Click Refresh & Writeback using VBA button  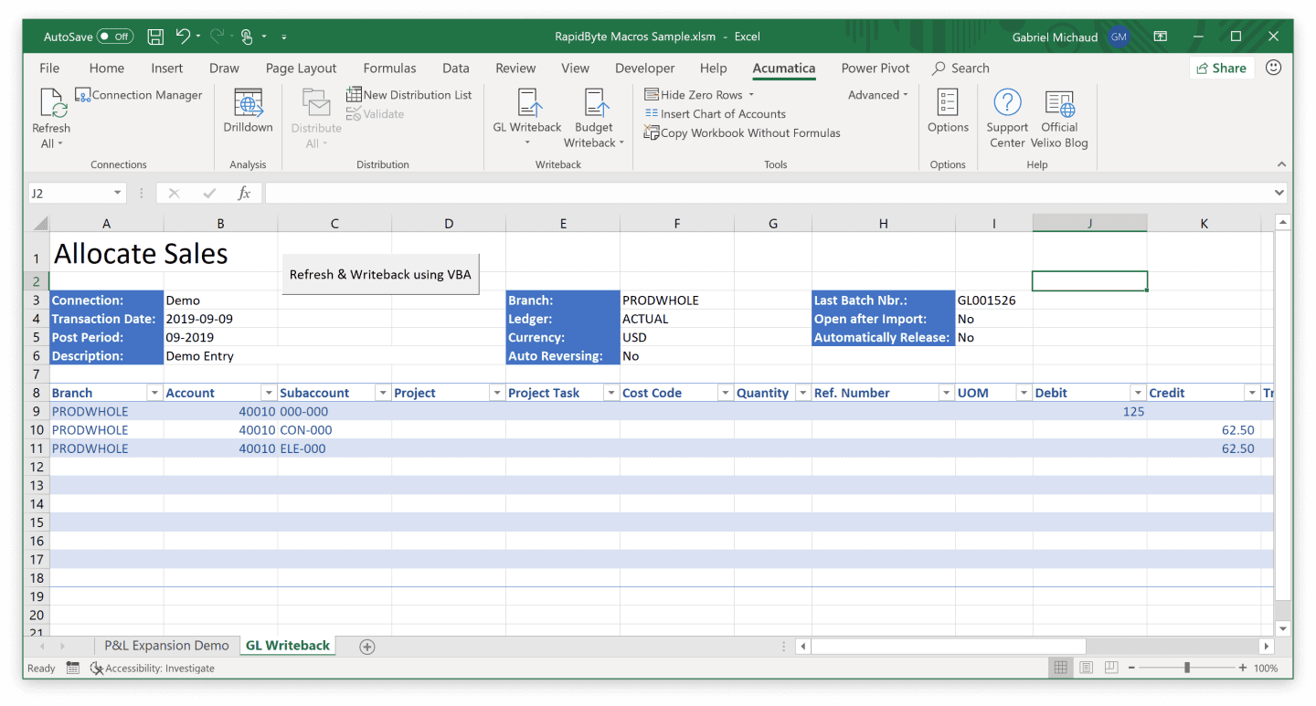pyautogui.click(x=380, y=273)
